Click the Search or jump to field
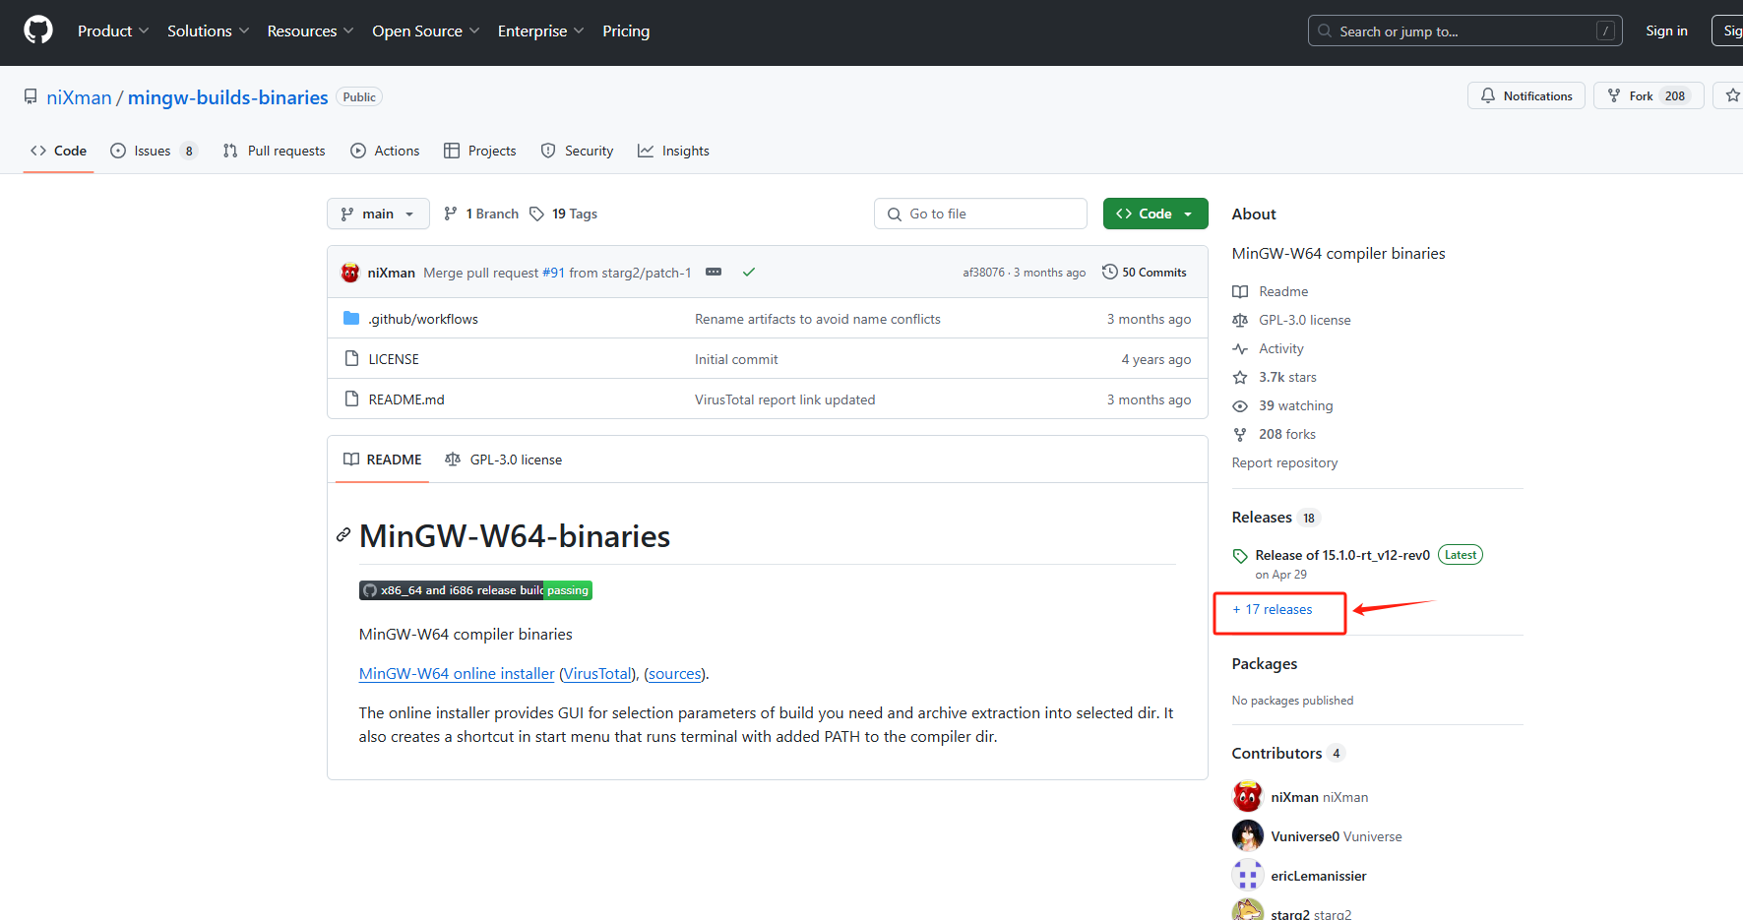 point(1464,31)
